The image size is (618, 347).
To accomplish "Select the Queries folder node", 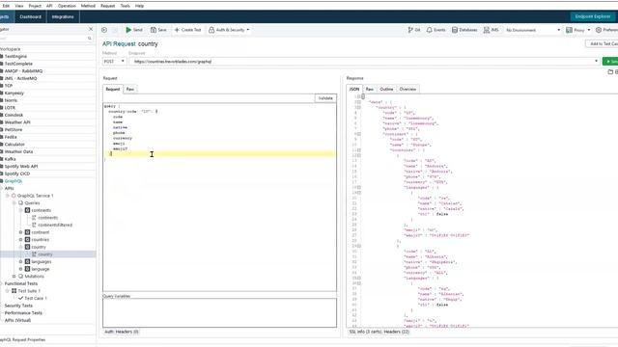I will (32, 203).
